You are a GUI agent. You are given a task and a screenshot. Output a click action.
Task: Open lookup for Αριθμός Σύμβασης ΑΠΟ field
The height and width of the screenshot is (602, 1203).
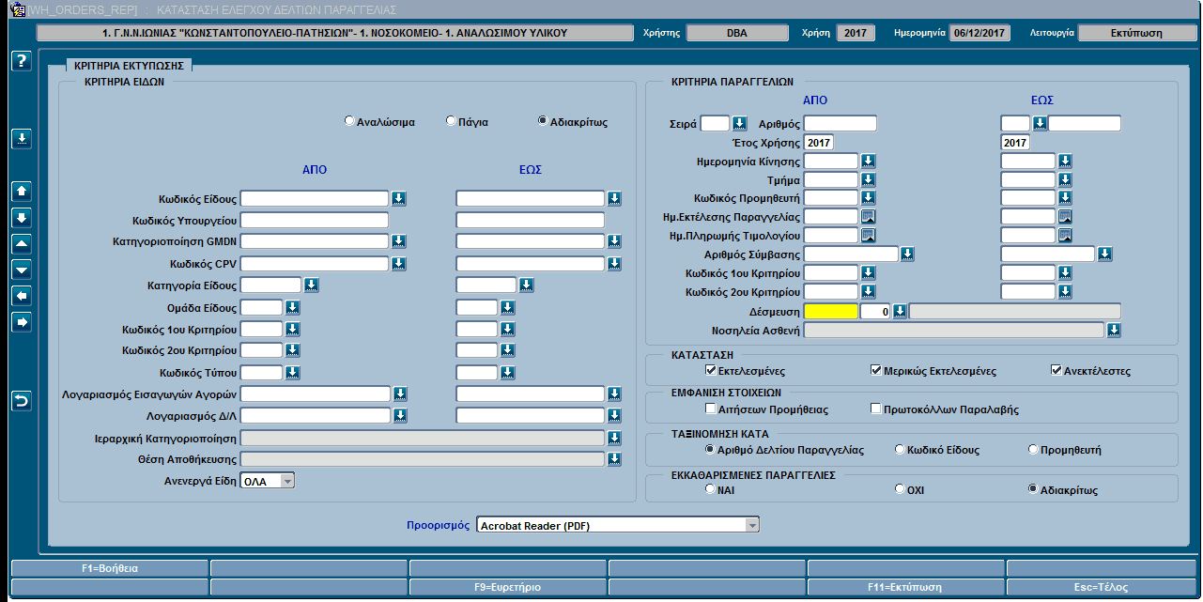908,254
